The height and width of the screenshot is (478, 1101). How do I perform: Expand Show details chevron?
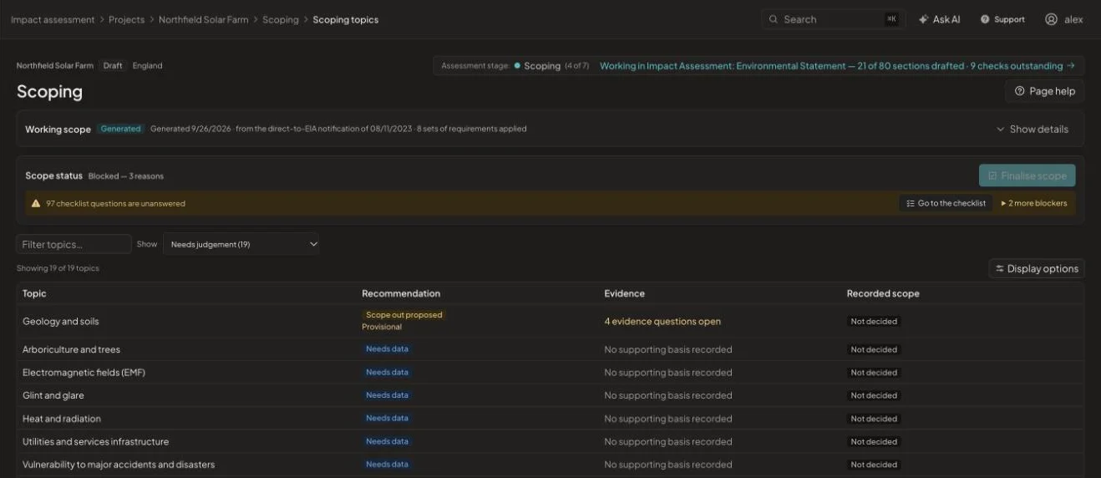pyautogui.click(x=1000, y=130)
